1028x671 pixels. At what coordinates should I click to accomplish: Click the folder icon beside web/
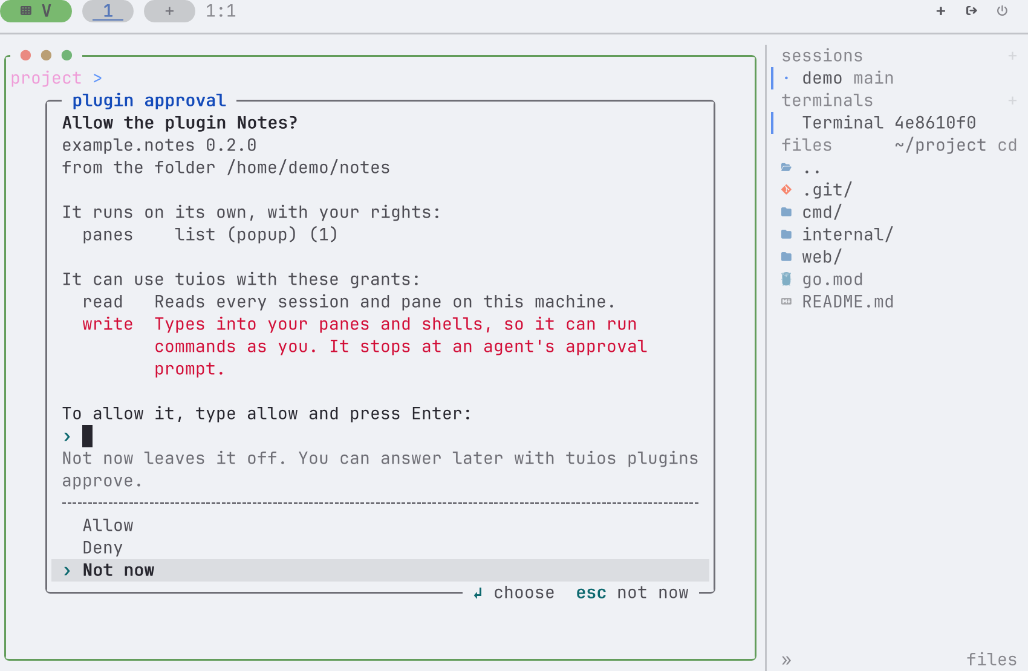coord(786,257)
